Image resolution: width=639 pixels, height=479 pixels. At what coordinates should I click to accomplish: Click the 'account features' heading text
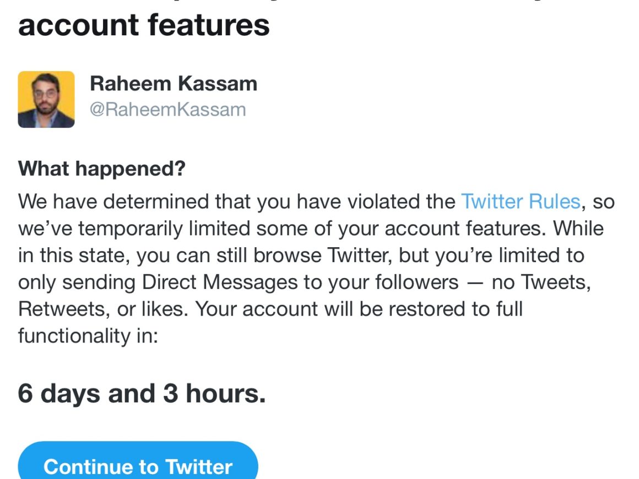[x=144, y=25]
